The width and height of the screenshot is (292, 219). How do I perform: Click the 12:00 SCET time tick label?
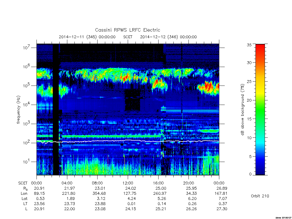point(128,183)
